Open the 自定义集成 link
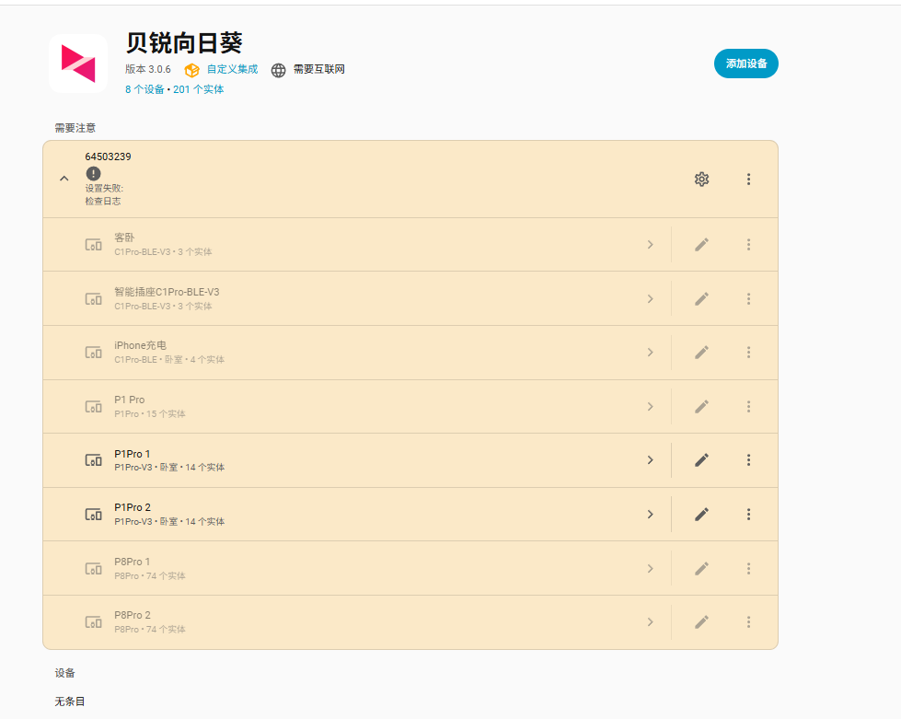Viewport: 901px width, 719px height. [232, 70]
